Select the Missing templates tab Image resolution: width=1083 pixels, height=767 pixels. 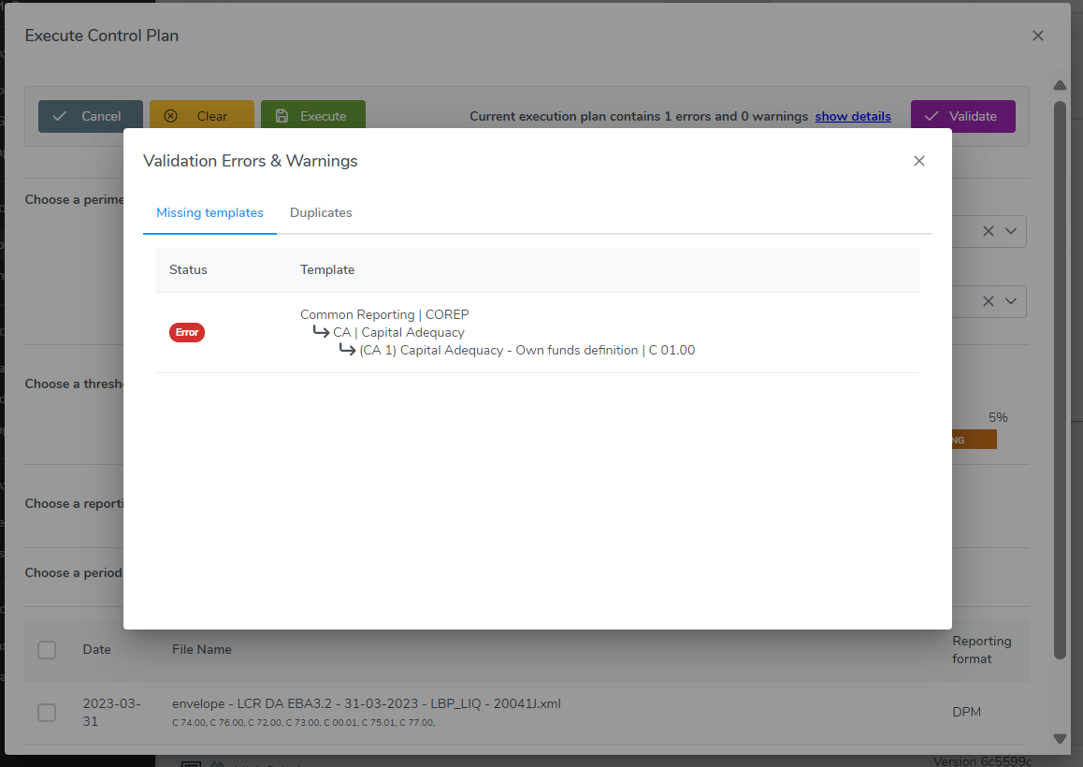pyautogui.click(x=209, y=212)
